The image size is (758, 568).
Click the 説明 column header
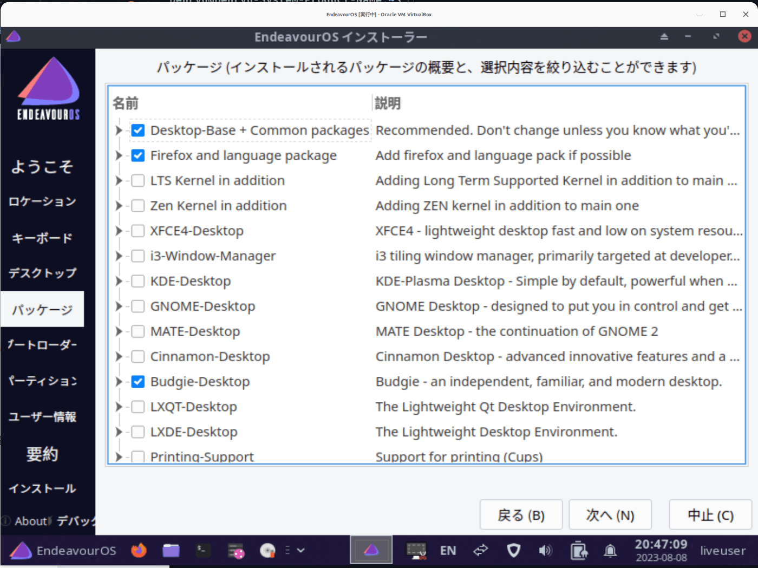coord(388,103)
